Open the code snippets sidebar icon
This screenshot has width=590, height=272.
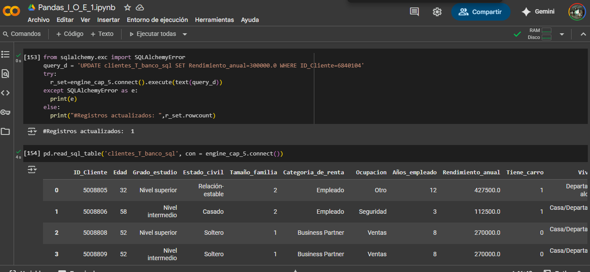point(5,93)
